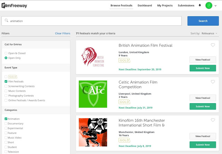
Task: Favorite British Animation Film Festival with heart
Action: tap(213, 45)
